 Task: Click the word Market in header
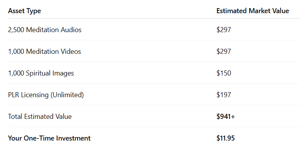[259, 11]
